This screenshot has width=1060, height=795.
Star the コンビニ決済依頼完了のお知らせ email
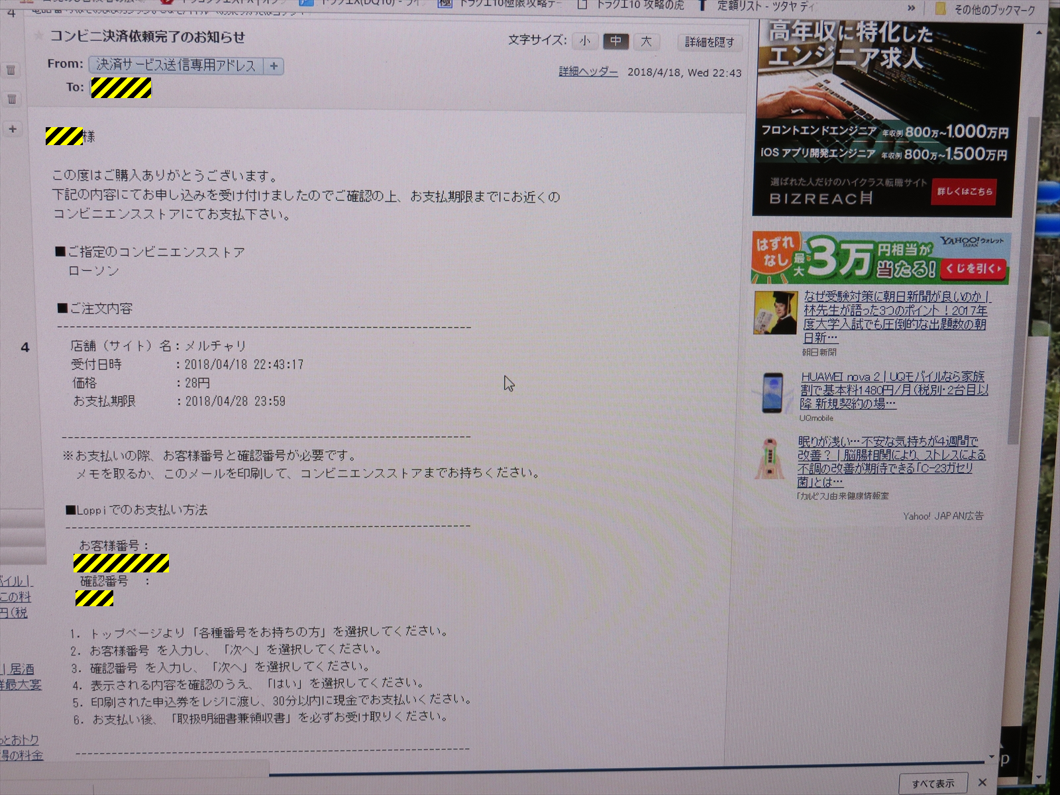[39, 36]
